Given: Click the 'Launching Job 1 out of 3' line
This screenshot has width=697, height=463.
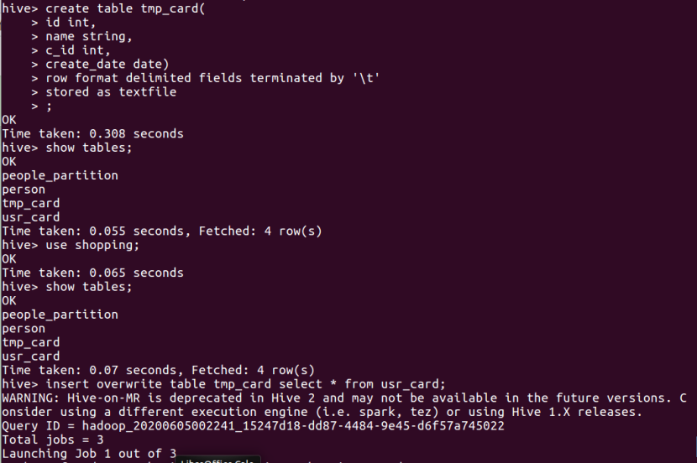Looking at the screenshot, I should (89, 454).
